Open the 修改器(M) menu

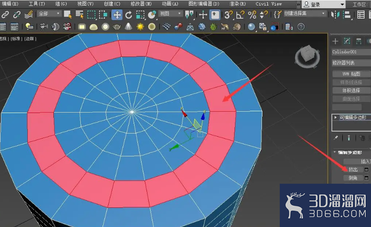point(141,4)
